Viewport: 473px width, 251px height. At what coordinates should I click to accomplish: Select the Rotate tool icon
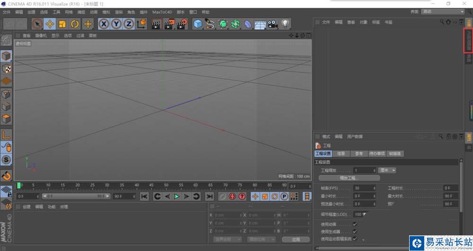(x=75, y=24)
